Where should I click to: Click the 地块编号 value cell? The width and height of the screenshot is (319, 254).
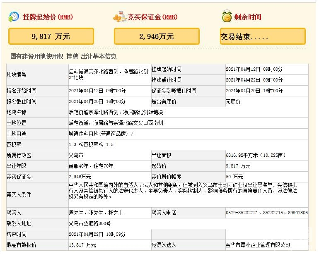109,74
